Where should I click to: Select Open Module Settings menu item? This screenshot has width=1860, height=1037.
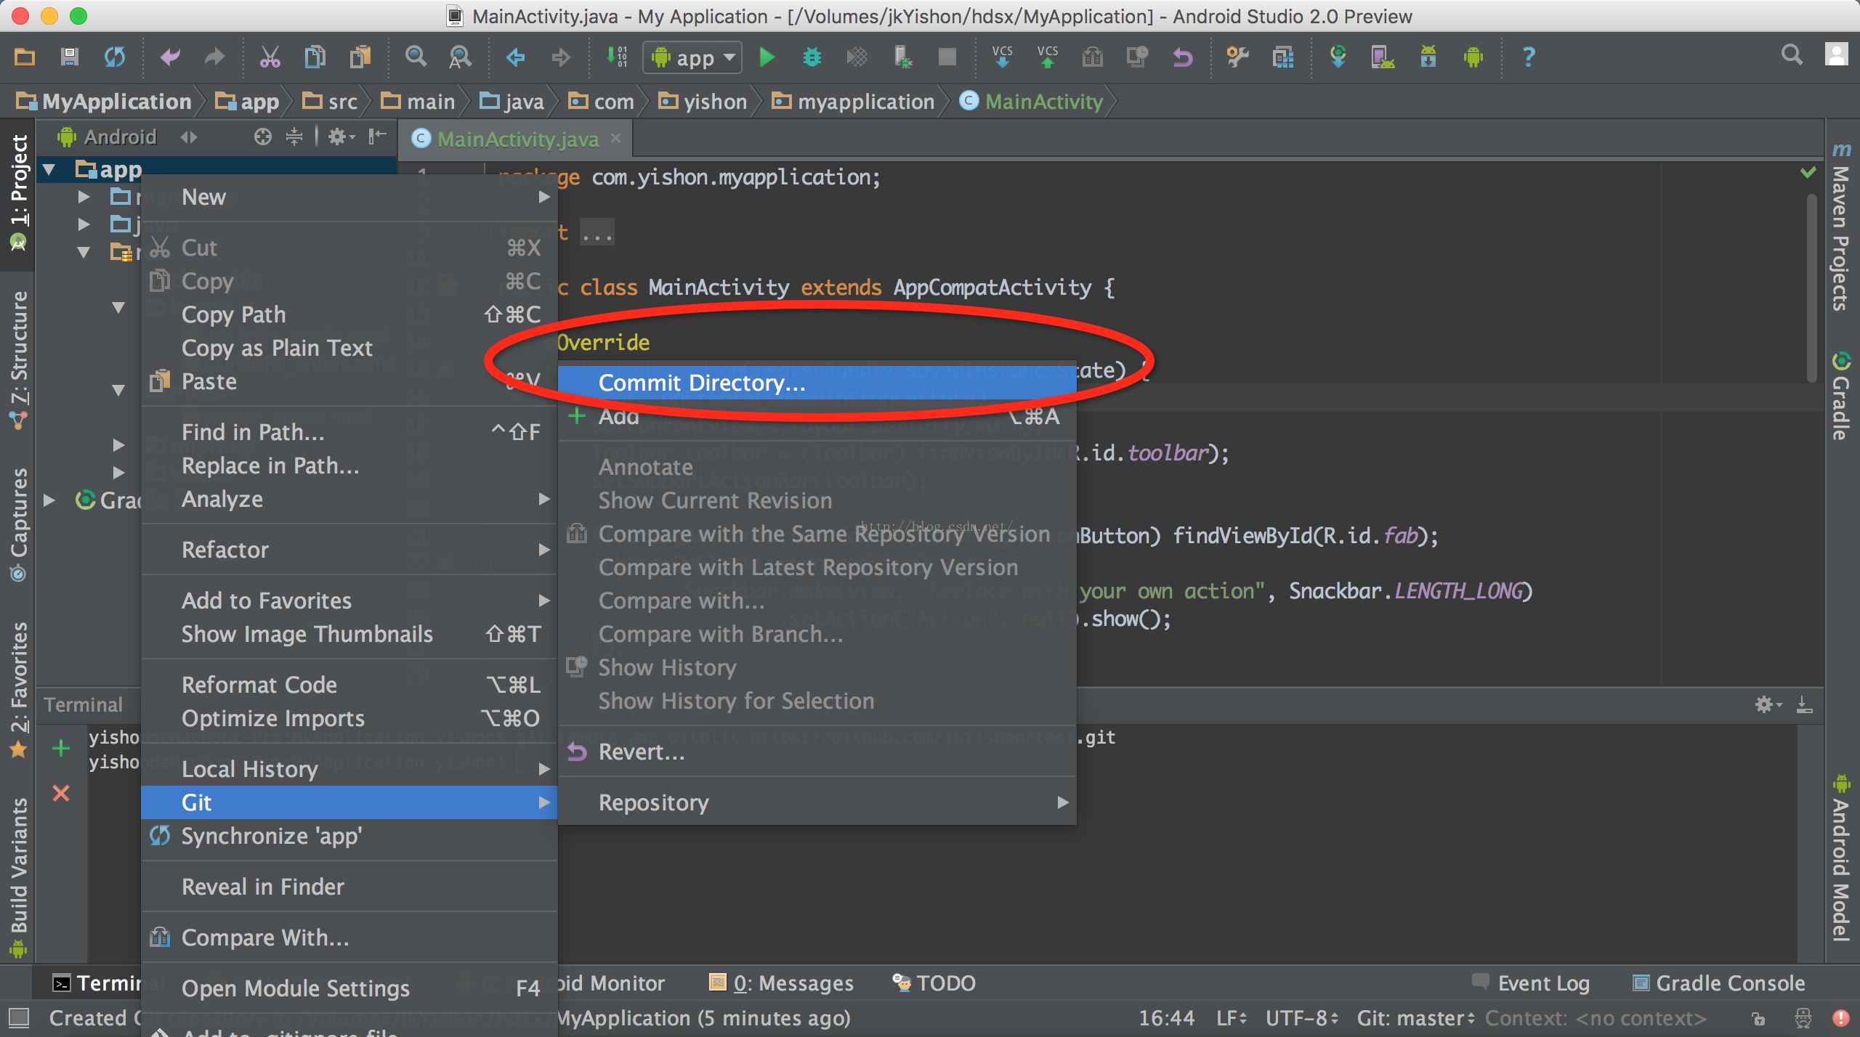tap(349, 988)
